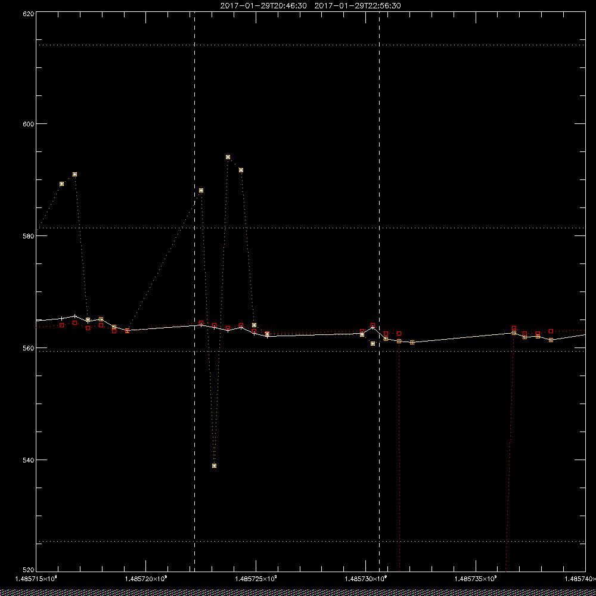The height and width of the screenshot is (596, 596).
Task: Click the 520 label on the y-axis
Action: pyautogui.click(x=29, y=570)
